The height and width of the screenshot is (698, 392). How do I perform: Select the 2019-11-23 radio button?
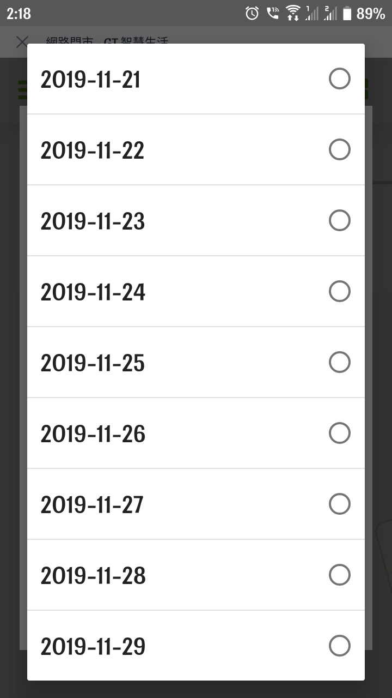click(340, 220)
